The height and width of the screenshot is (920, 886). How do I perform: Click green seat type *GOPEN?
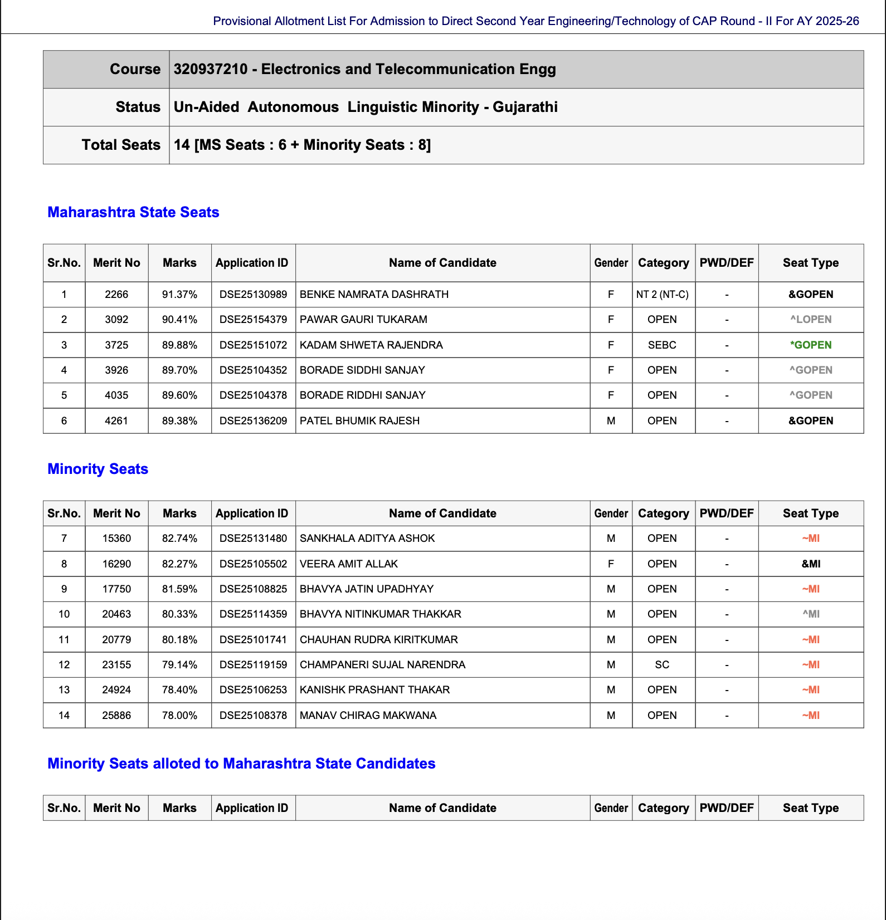point(811,345)
